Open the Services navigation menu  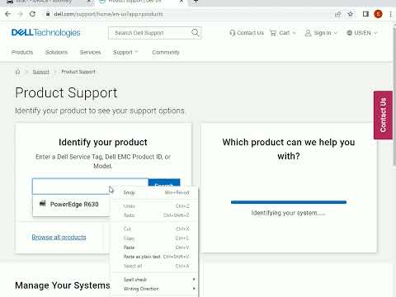coord(90,52)
